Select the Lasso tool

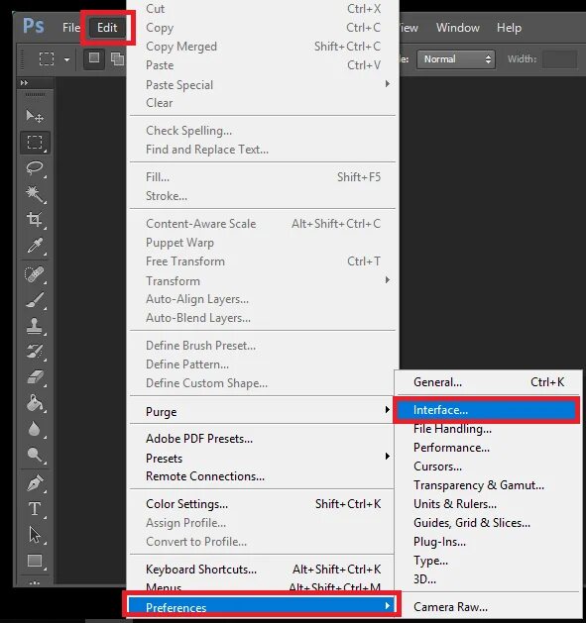(x=35, y=167)
